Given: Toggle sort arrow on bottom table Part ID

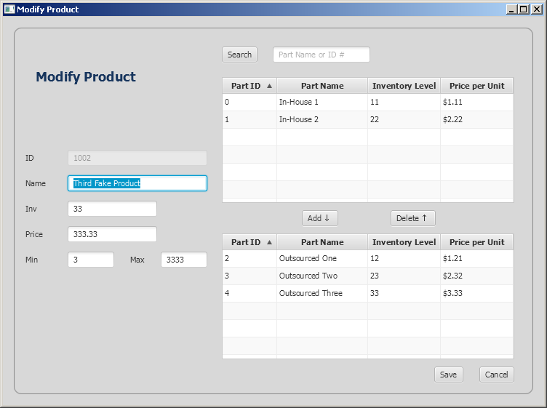Looking at the screenshot, I should click(270, 242).
